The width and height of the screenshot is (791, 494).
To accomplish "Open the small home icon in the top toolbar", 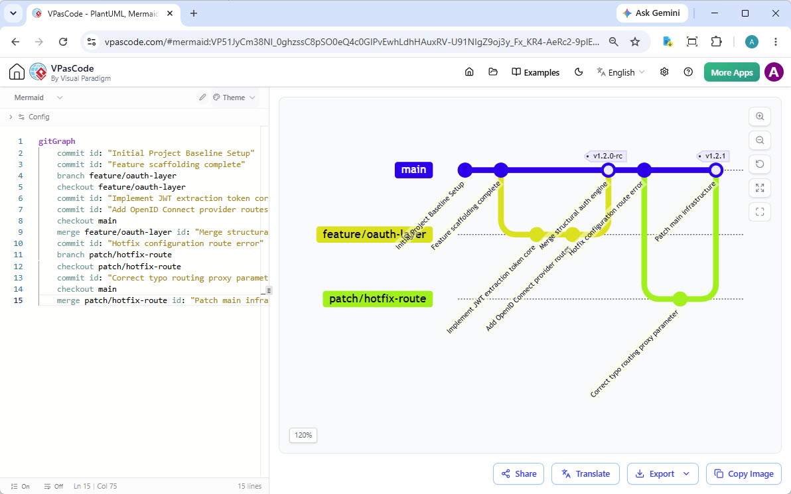I will pyautogui.click(x=469, y=72).
